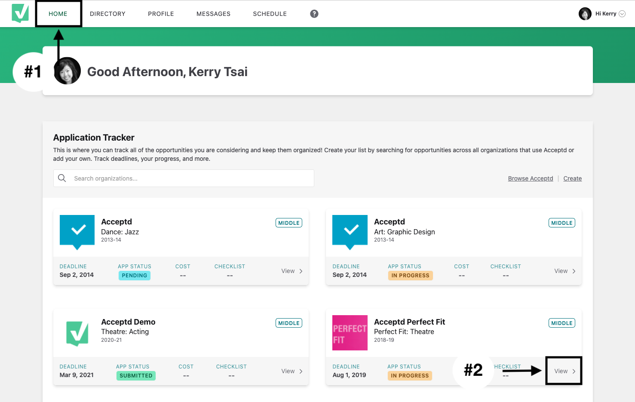Click the 'Theatre: Acting' program title
The height and width of the screenshot is (402, 635).
125,331
